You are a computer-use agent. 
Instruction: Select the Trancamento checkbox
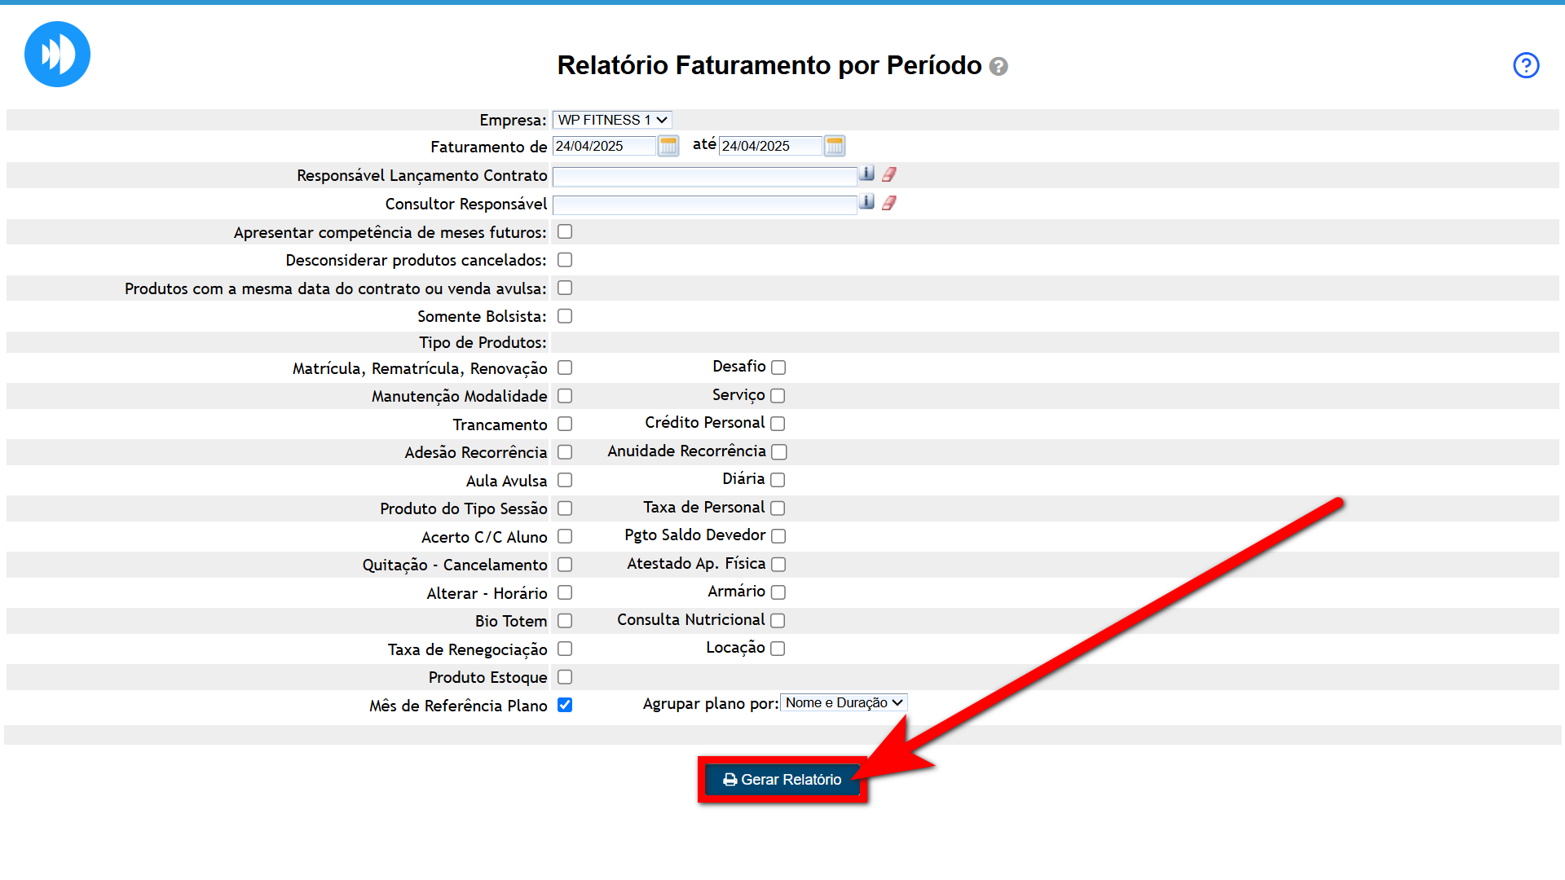coord(565,424)
